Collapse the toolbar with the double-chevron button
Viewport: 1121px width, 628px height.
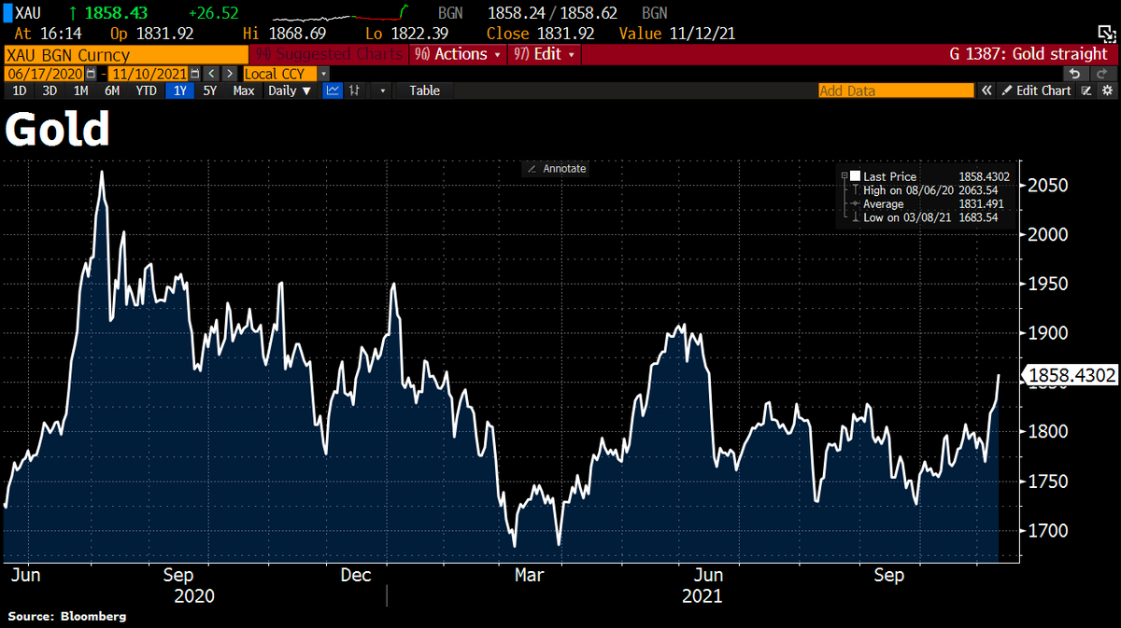tap(986, 91)
